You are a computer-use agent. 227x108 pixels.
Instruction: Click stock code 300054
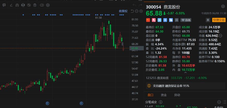tap(153, 7)
